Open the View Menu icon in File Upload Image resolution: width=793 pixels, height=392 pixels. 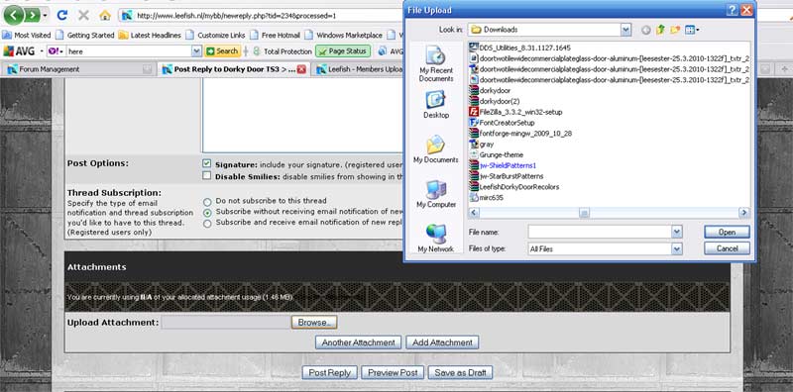coord(692,30)
